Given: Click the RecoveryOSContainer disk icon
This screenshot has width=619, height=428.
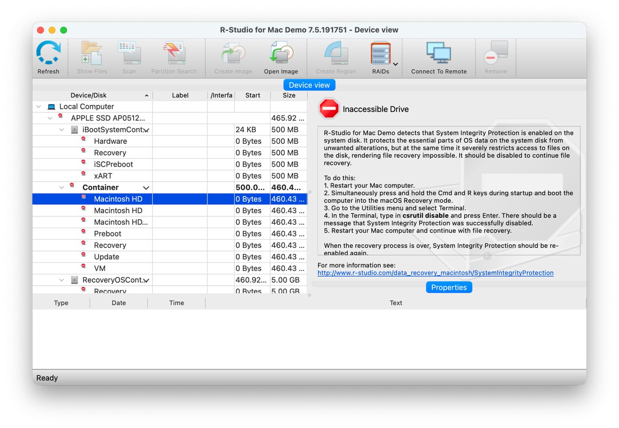Looking at the screenshot, I should 75,280.
